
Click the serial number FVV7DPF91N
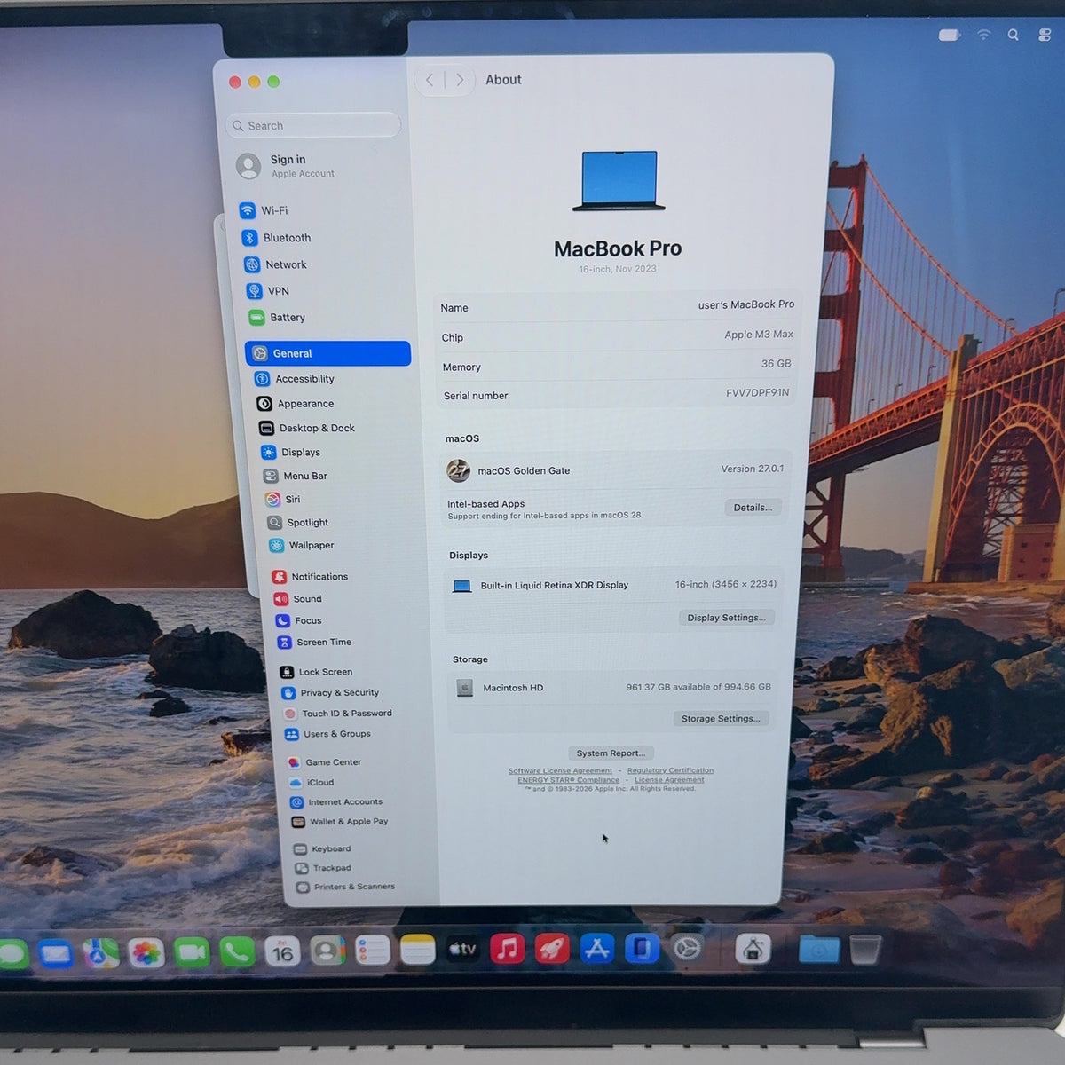pos(757,392)
